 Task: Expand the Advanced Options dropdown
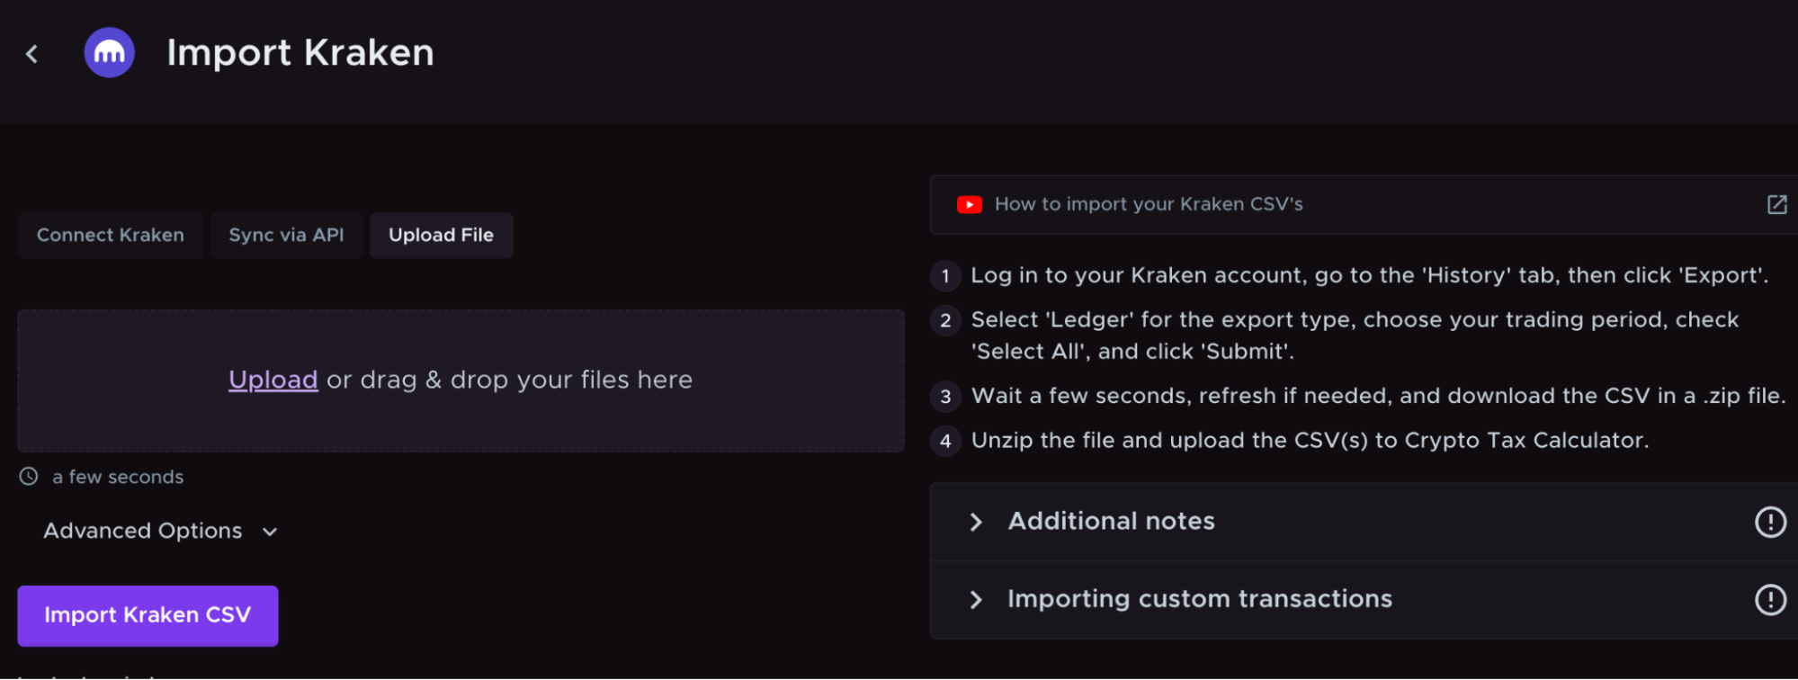[x=158, y=531]
